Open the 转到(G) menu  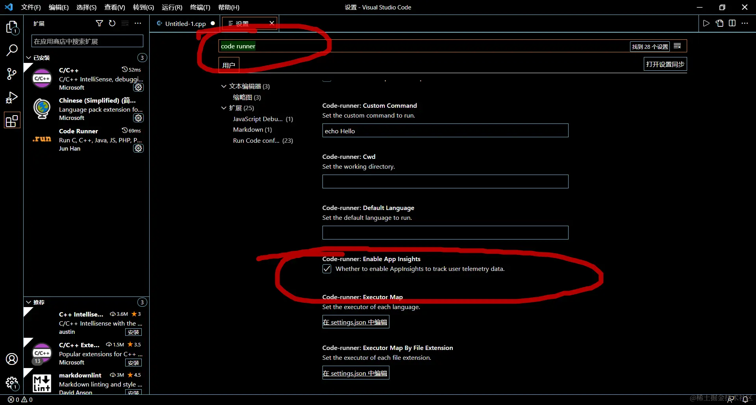143,7
